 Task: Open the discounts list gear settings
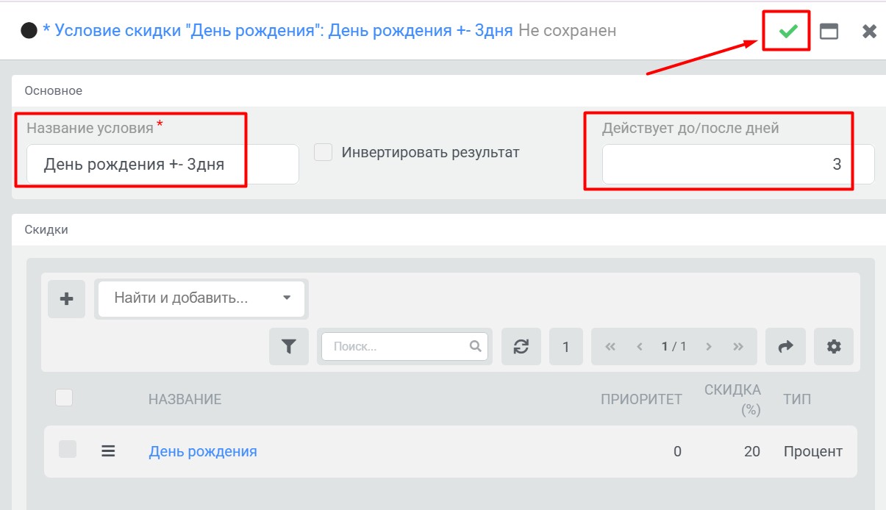coord(834,347)
